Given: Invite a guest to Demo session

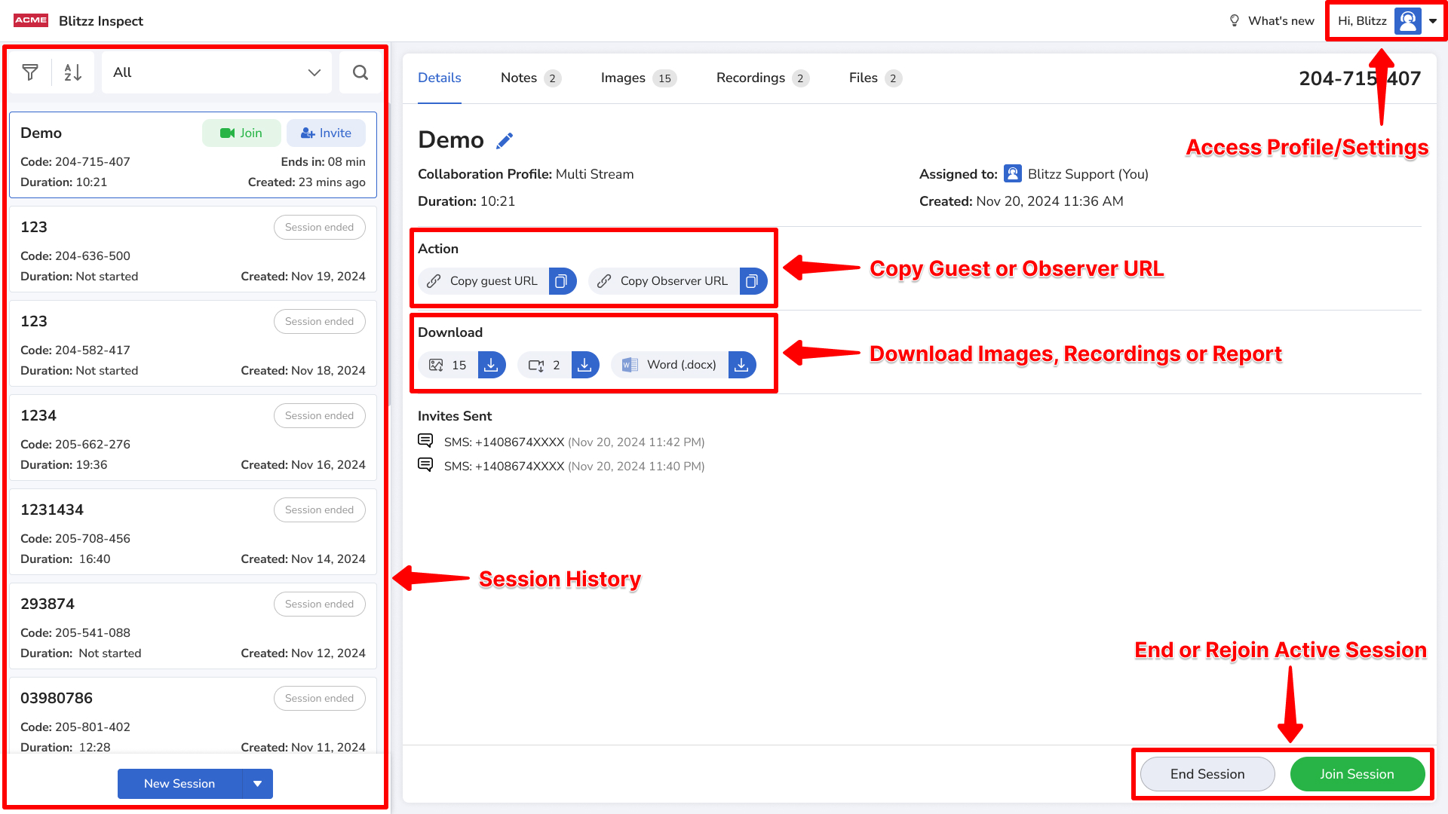Looking at the screenshot, I should [x=326, y=133].
